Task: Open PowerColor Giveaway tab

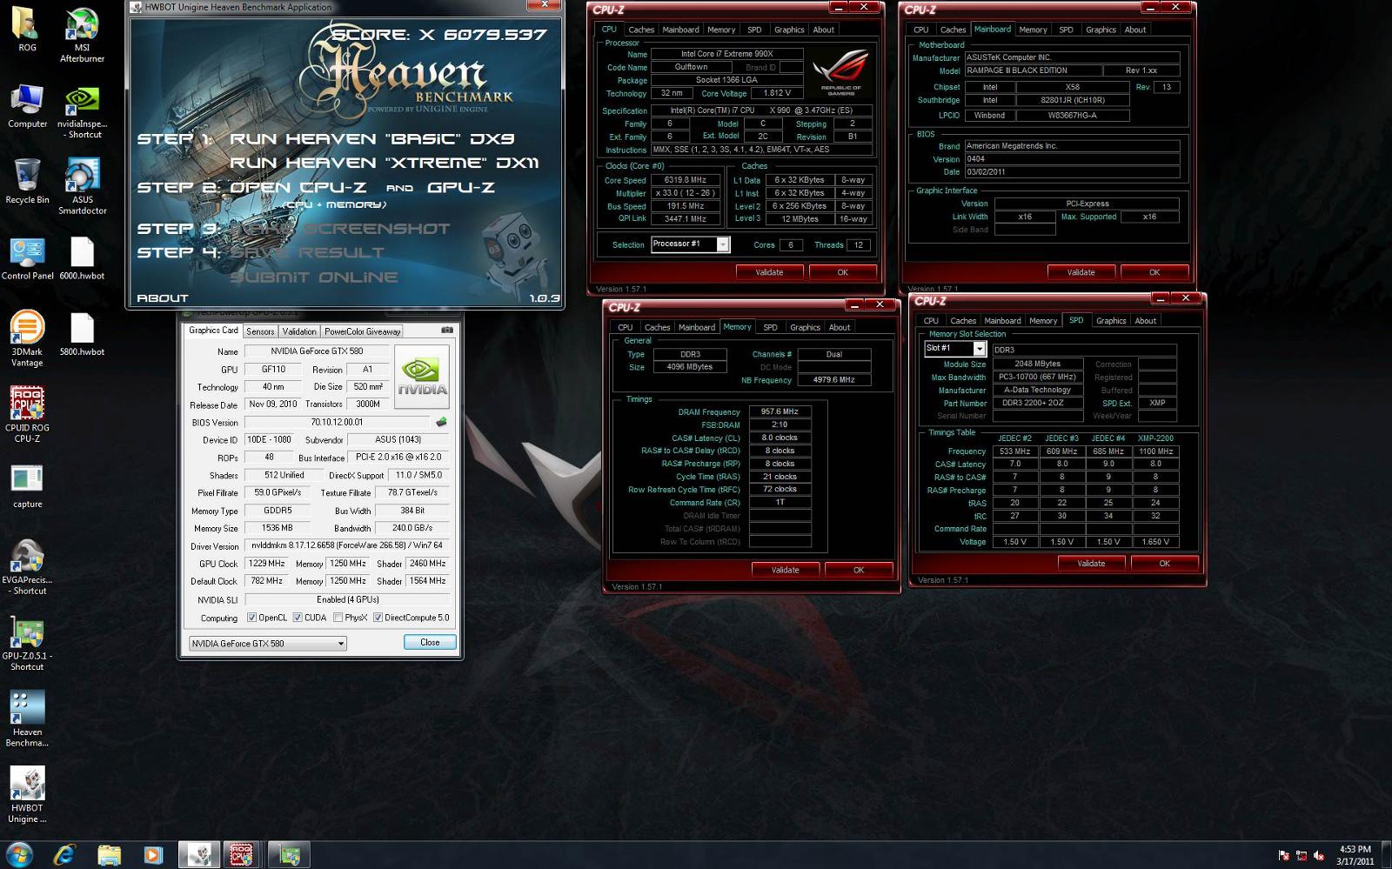Action: (363, 331)
